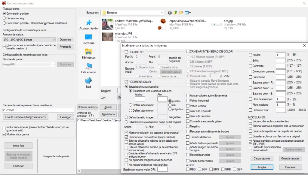Create a new folder
Screen dimensions: 308x175
tap(181, 13)
